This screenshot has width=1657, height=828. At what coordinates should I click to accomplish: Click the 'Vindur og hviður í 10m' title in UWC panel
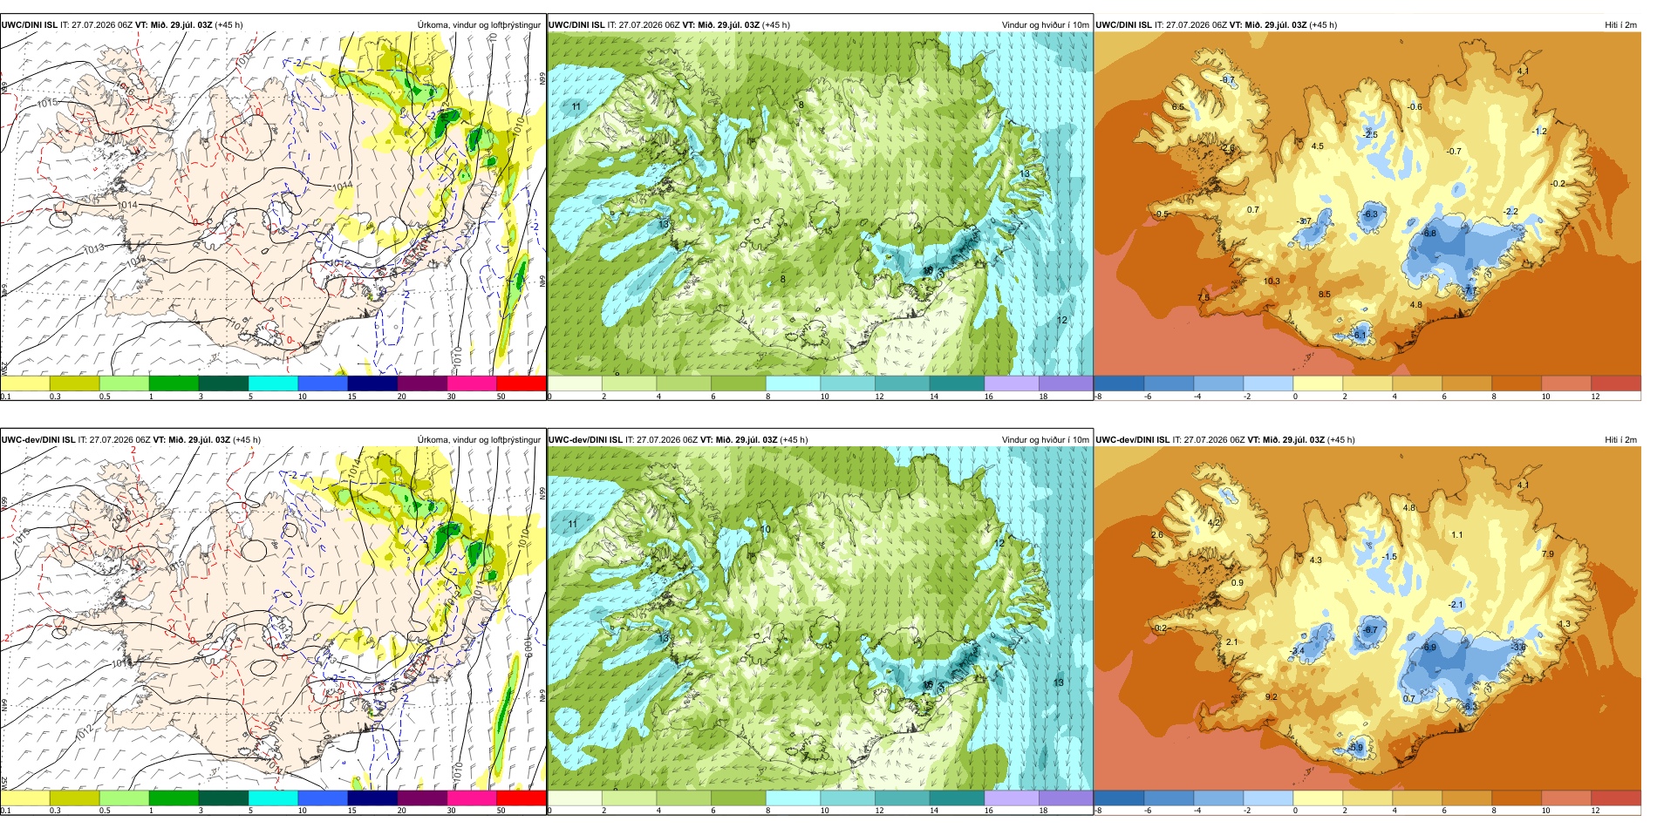tap(1046, 25)
